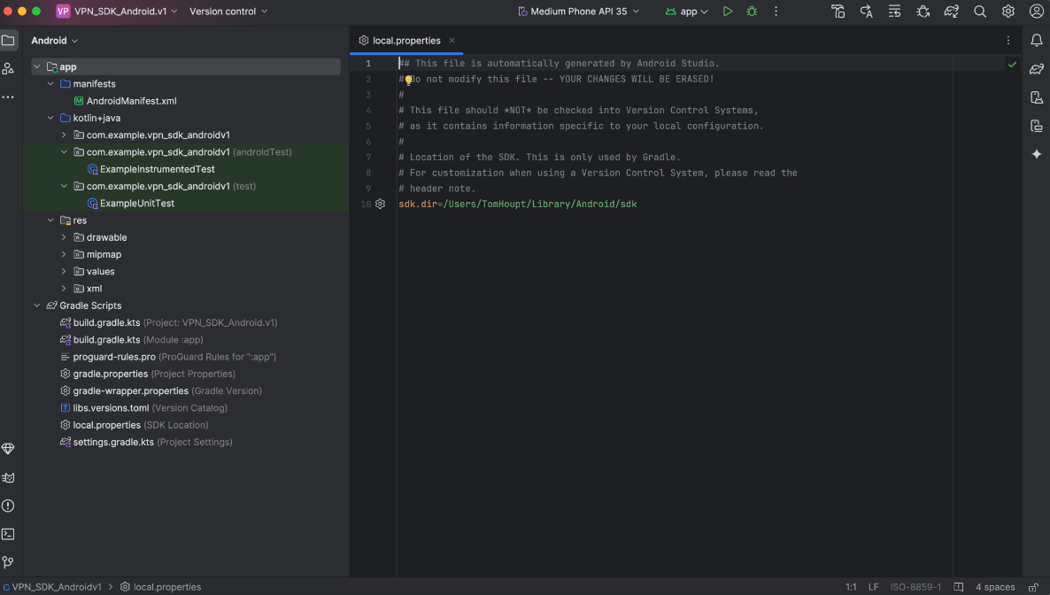1050x595 pixels.
Task: Run the app with the green play button
Action: (727, 12)
